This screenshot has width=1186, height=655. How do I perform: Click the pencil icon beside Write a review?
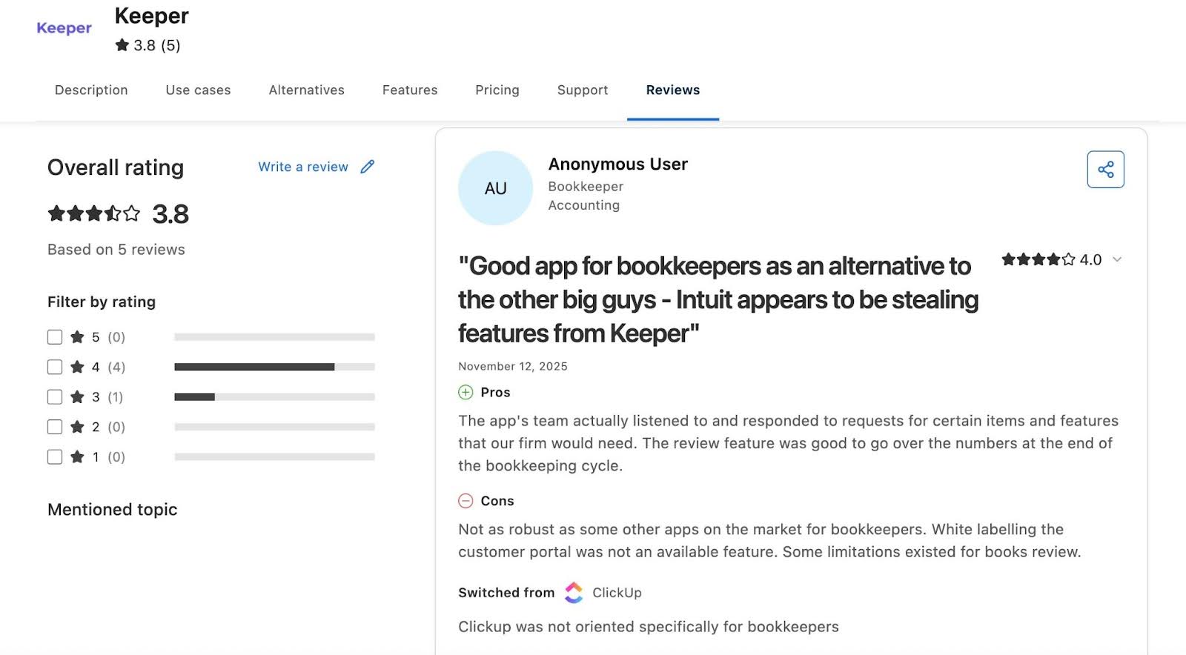click(x=368, y=167)
